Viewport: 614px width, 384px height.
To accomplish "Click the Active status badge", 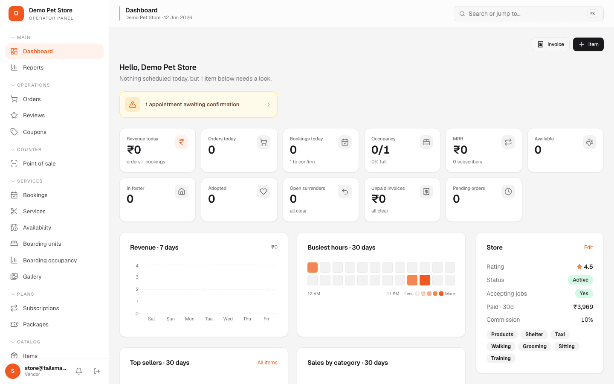I will [580, 280].
